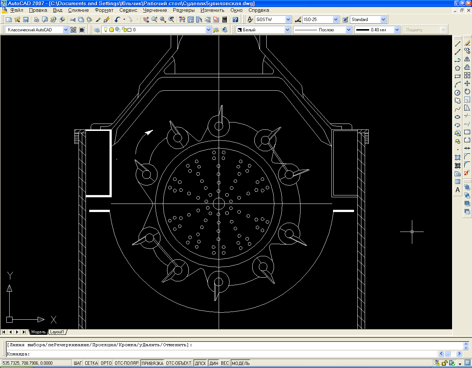Click the МОДЕЛЬ status bar button
The image size is (472, 368).
click(x=241, y=363)
